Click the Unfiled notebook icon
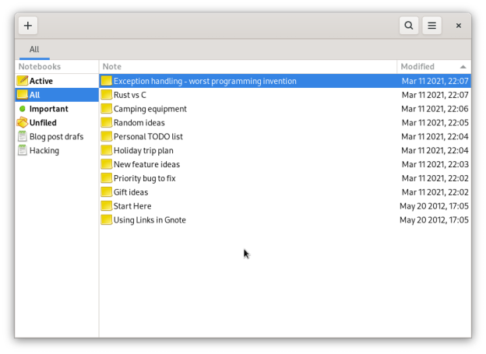486x354 pixels. (22, 123)
